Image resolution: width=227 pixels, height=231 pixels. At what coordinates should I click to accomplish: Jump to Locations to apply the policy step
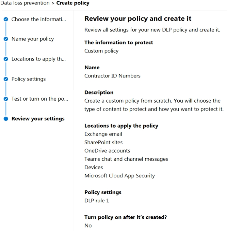[x=38, y=59]
